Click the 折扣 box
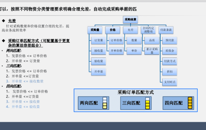This screenshot has width=206, height=130. tap(170, 72)
